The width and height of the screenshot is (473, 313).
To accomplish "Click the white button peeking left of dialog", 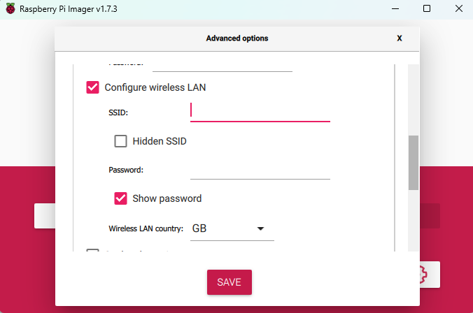I will point(45,216).
